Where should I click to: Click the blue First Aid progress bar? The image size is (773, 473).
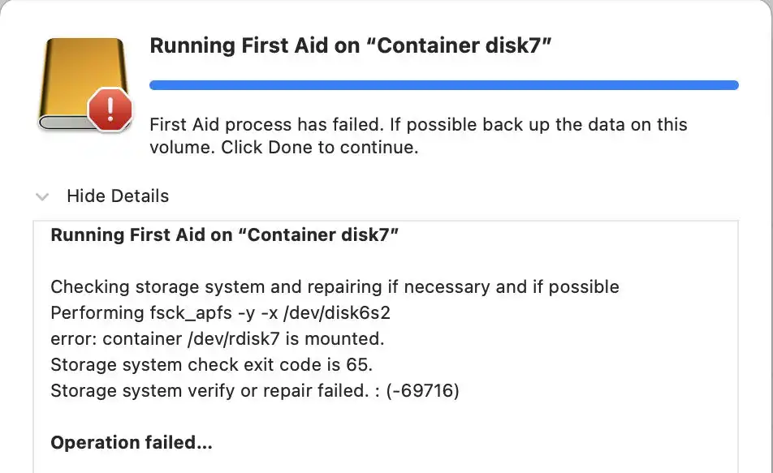pyautogui.click(x=444, y=84)
